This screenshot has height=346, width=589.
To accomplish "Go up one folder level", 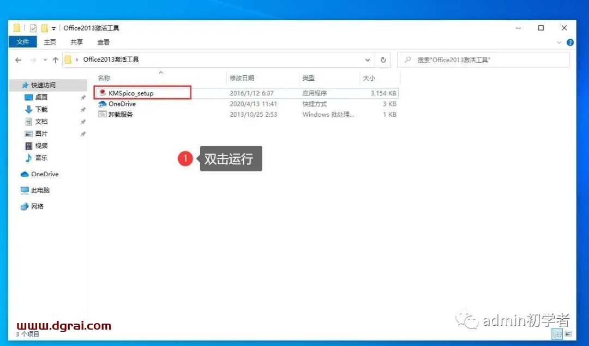I will pyautogui.click(x=56, y=60).
